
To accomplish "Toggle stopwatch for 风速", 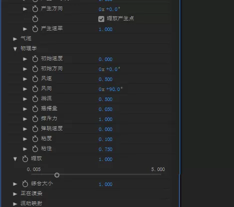I will pyautogui.click(x=35, y=79).
